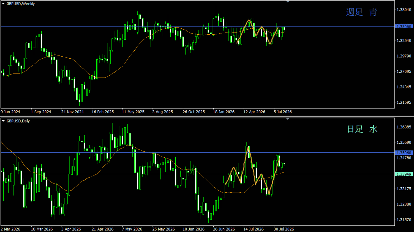Image resolution: width=414 pixels, height=232 pixels.
Task: Click the 3 Apr 2026 date label
Action: point(71,229)
